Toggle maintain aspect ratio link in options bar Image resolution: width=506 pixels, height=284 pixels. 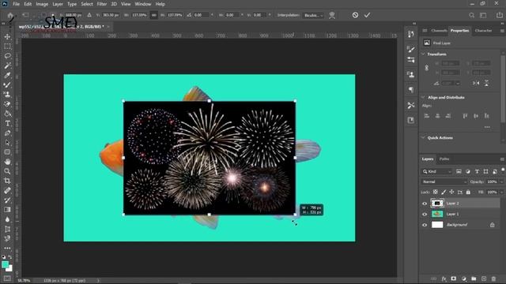pyautogui.click(x=154, y=15)
